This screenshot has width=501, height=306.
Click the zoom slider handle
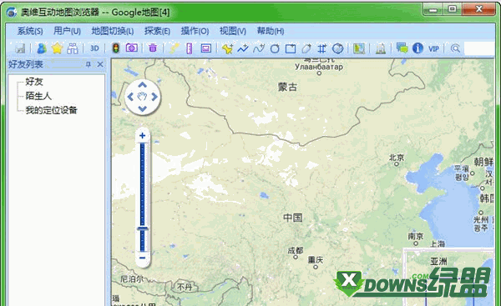pos(143,228)
